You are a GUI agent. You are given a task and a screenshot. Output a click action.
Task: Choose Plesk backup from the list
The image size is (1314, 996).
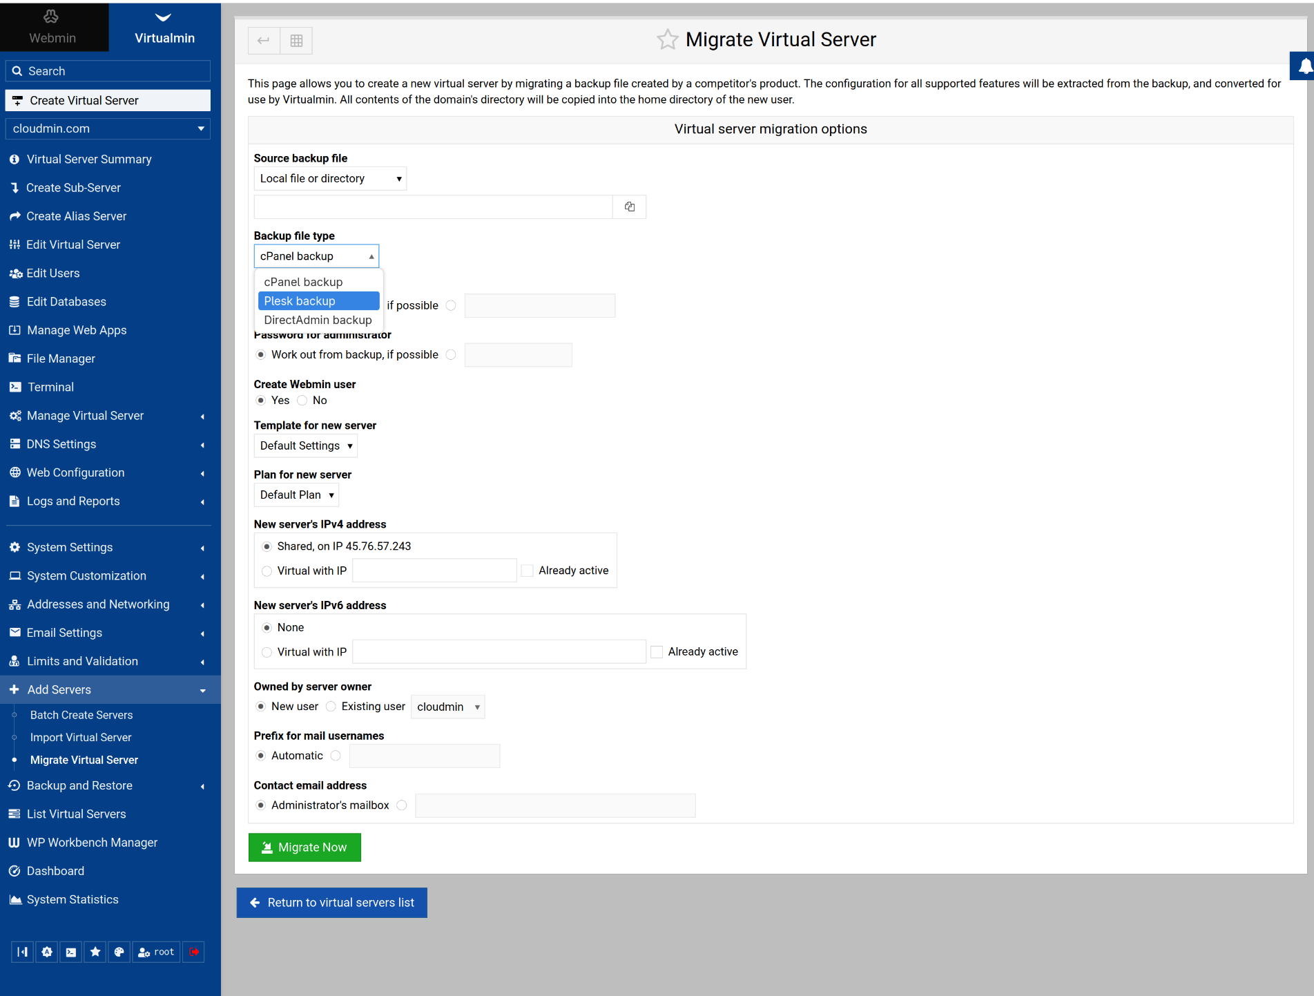tap(318, 301)
